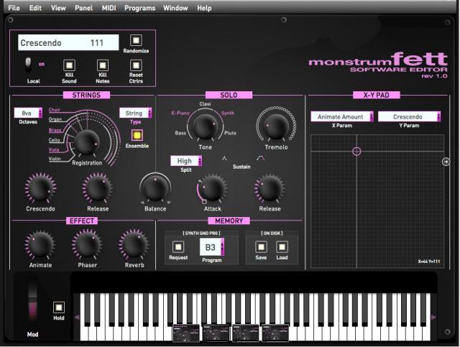Click the Load on disk button

click(x=282, y=246)
